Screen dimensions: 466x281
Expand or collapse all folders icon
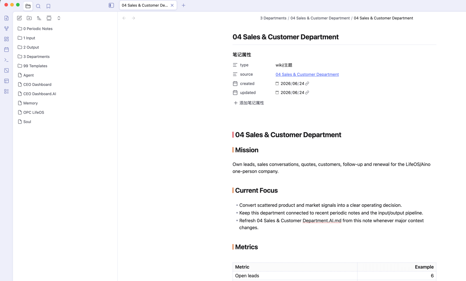59,18
